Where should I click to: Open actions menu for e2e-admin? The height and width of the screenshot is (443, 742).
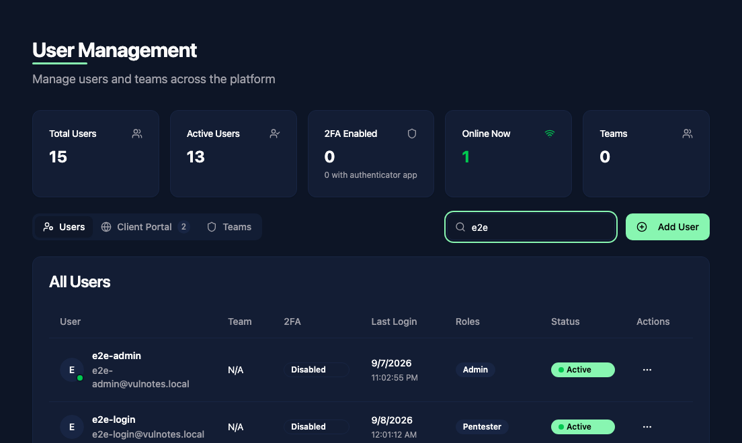tap(647, 370)
